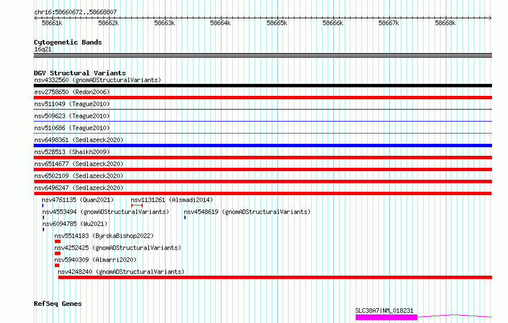Open the RefSeq Genes track title

click(x=58, y=304)
